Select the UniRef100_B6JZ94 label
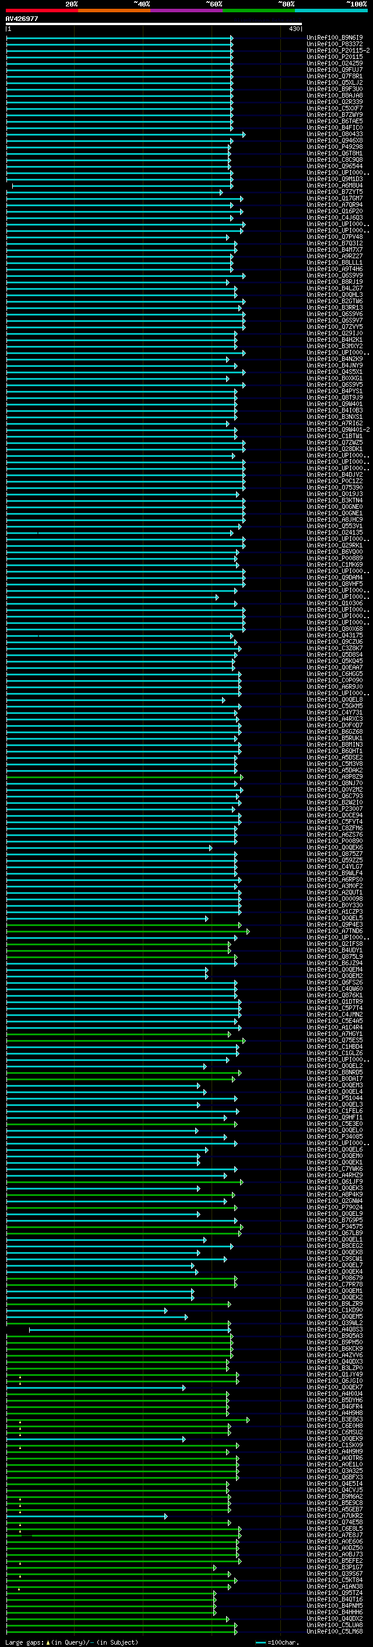This screenshot has width=373, height=1647. pos(335,963)
